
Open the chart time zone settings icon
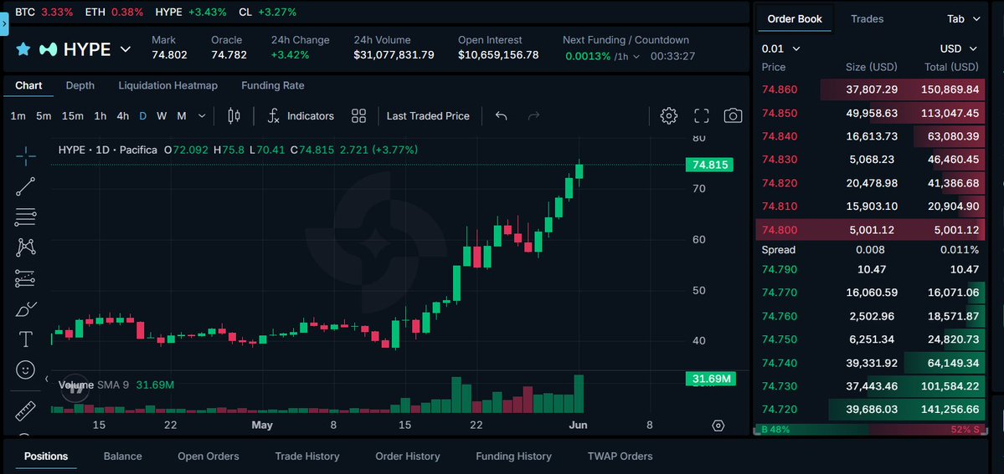tap(718, 426)
